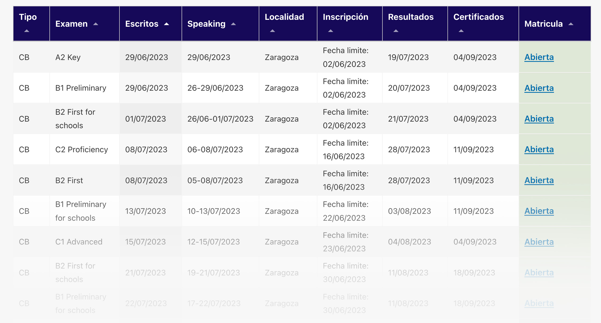
Task: Click sort arrow under Localidad header
Action: point(272,31)
